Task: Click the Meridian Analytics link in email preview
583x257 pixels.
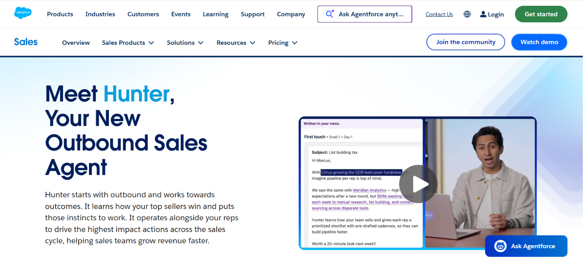Action: 369,190
